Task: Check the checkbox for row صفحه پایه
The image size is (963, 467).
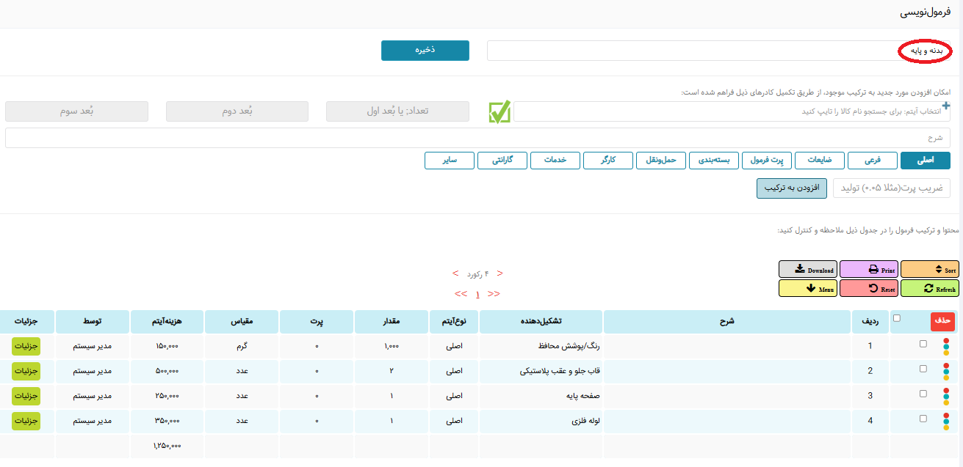Action: coord(923,394)
